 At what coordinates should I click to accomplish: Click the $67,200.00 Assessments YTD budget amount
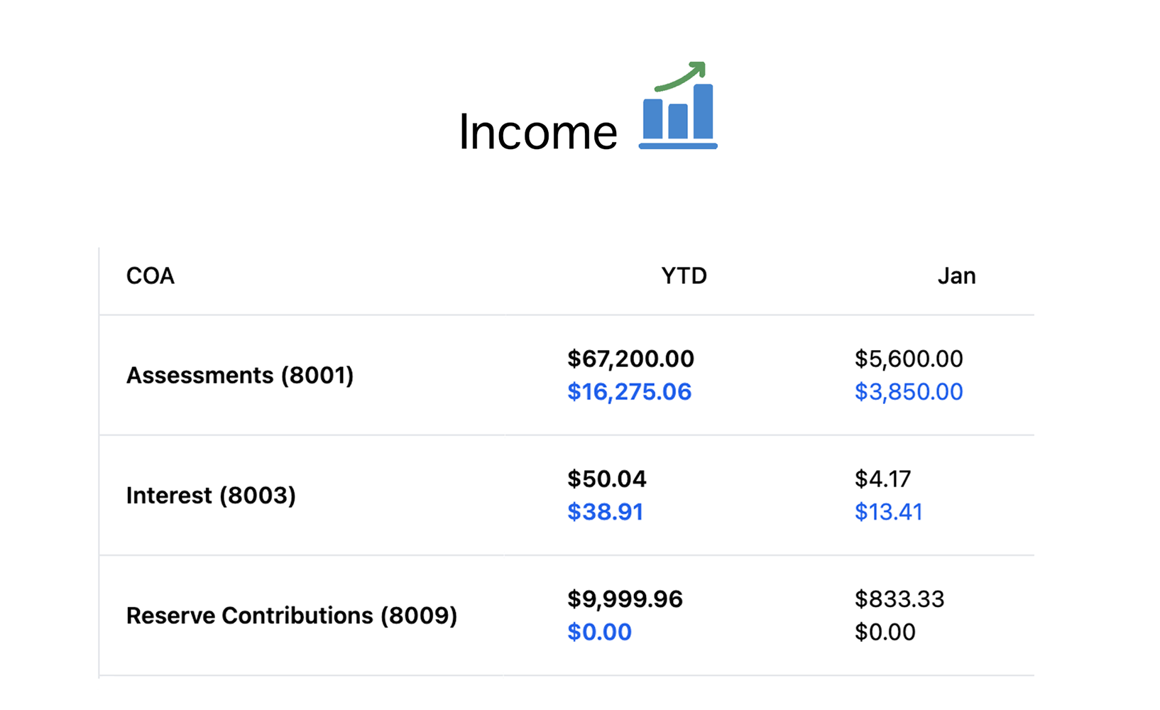click(630, 359)
